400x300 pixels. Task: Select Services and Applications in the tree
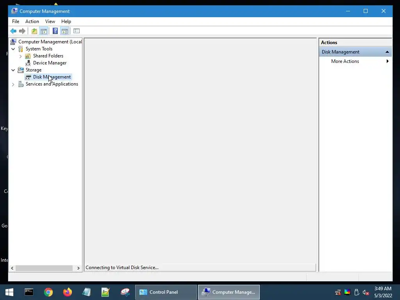pyautogui.click(x=52, y=84)
